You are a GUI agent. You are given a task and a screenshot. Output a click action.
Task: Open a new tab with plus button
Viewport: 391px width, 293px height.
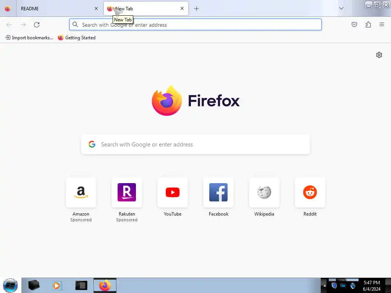click(197, 9)
